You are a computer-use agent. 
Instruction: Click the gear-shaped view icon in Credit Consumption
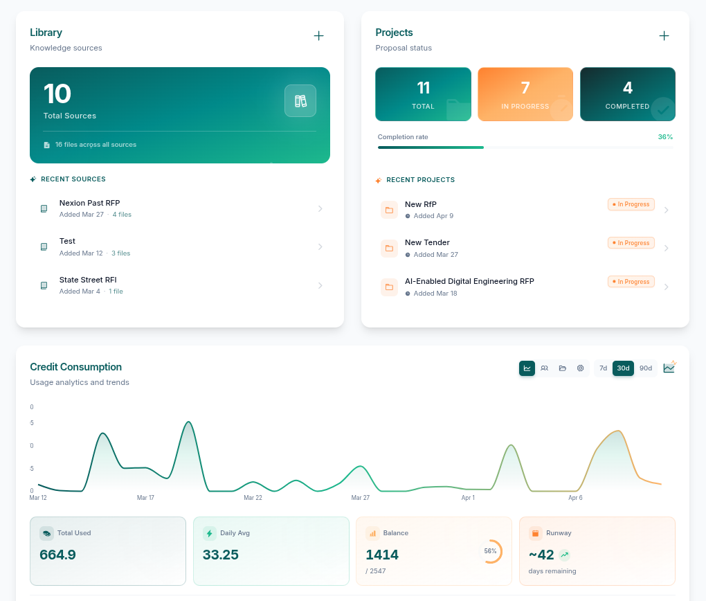[x=581, y=368]
